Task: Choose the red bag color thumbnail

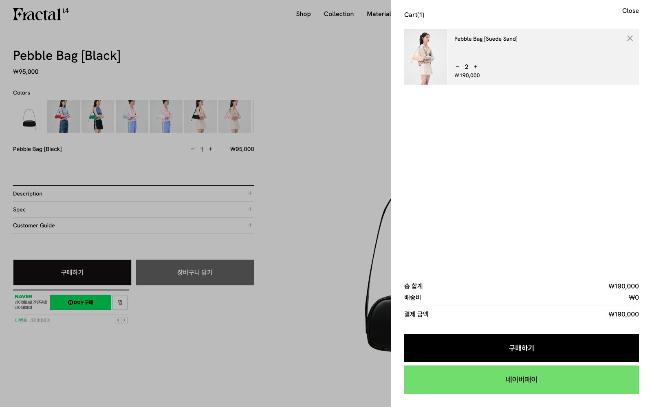Action: [x=64, y=116]
